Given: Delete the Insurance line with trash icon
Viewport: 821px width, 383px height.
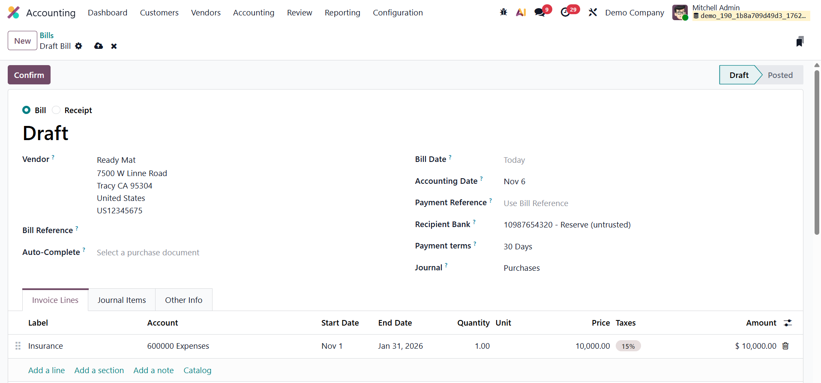Looking at the screenshot, I should (785, 346).
